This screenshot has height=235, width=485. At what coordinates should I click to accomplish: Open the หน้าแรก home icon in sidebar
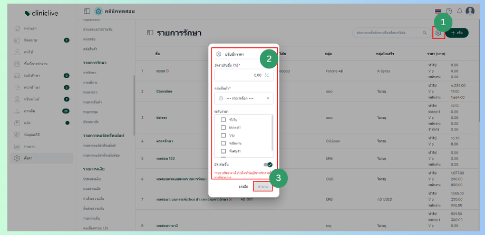pos(17,28)
